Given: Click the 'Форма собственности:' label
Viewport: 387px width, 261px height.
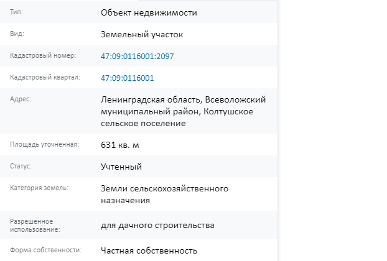Looking at the screenshot, I should pos(46,250).
